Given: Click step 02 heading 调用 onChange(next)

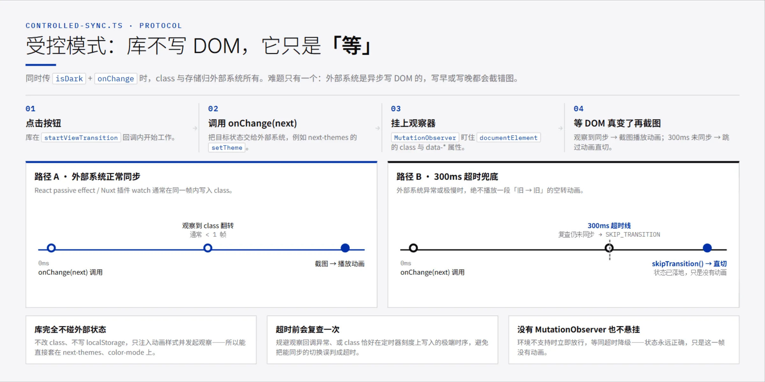Looking at the screenshot, I should point(252,123).
